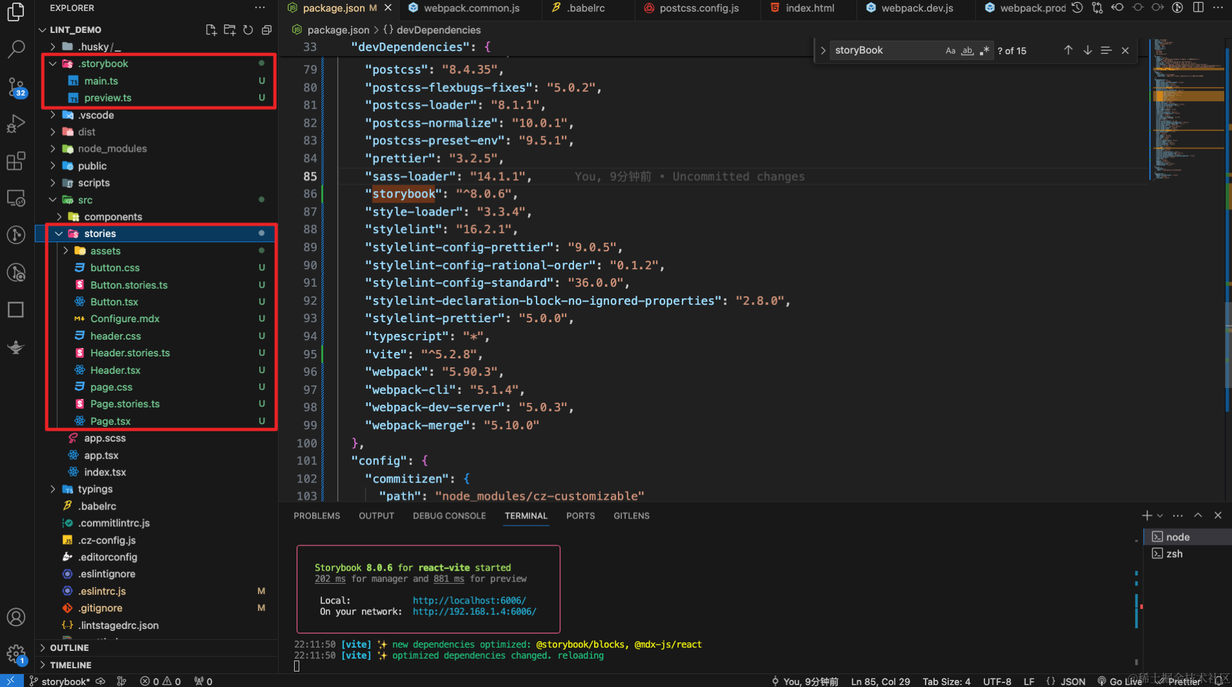This screenshot has width=1232, height=687.
Task: Toggle Use Regular Expression in find
Action: pos(984,50)
